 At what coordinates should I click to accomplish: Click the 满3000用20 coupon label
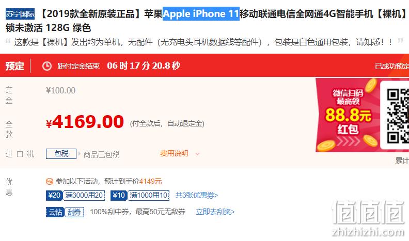click(84, 195)
